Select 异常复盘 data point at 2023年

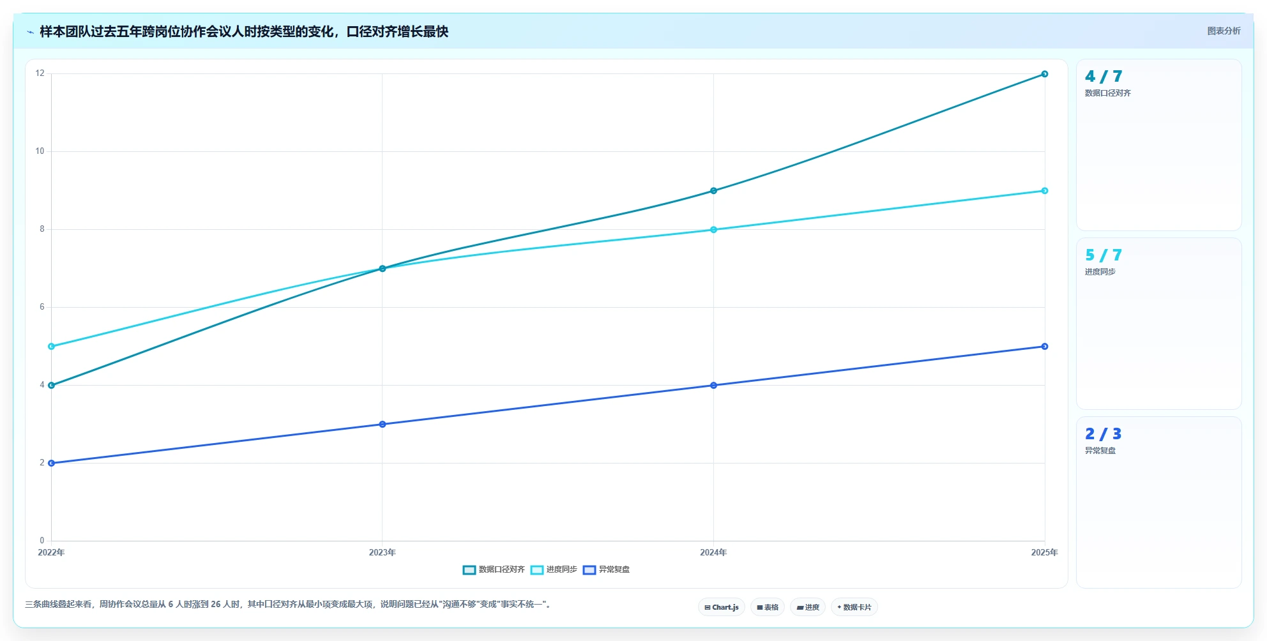tap(383, 425)
